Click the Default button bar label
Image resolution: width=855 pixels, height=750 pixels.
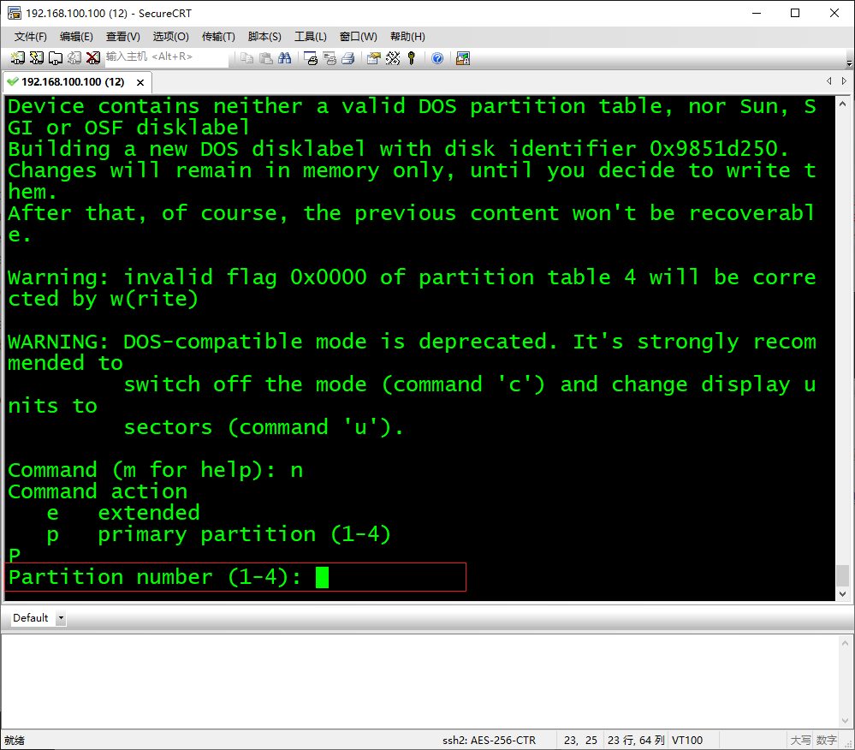[x=31, y=618]
